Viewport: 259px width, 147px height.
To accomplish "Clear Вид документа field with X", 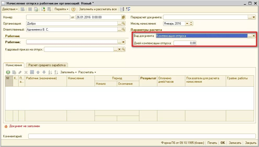I will point(254,36).
